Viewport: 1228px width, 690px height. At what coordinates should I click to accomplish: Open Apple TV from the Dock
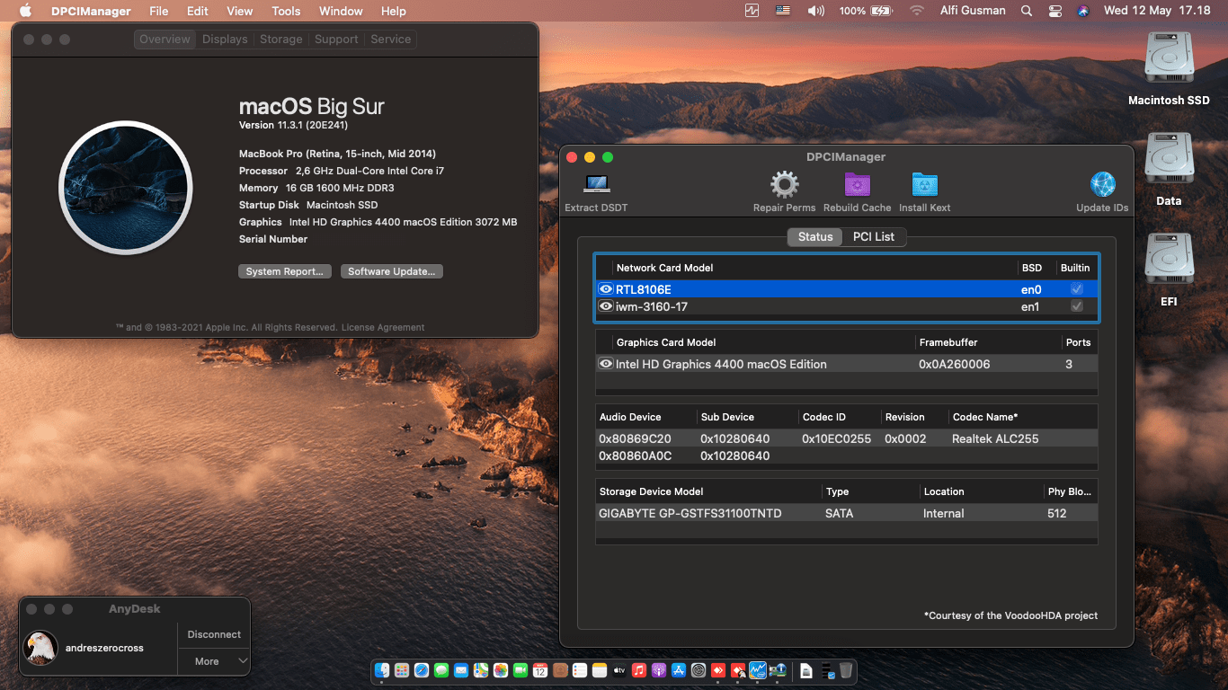point(619,670)
